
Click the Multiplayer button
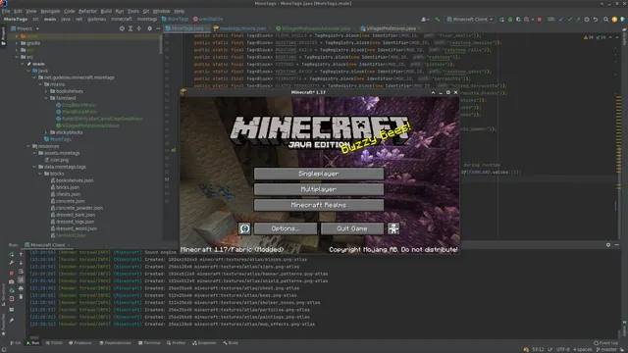(x=319, y=189)
